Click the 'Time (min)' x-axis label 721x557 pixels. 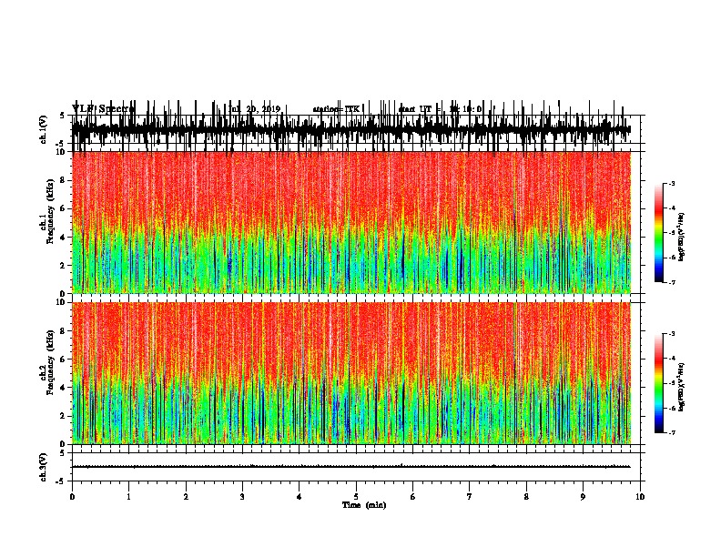point(364,505)
